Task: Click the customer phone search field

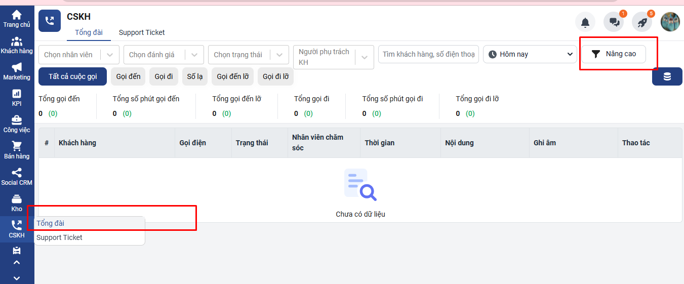Action: click(428, 54)
